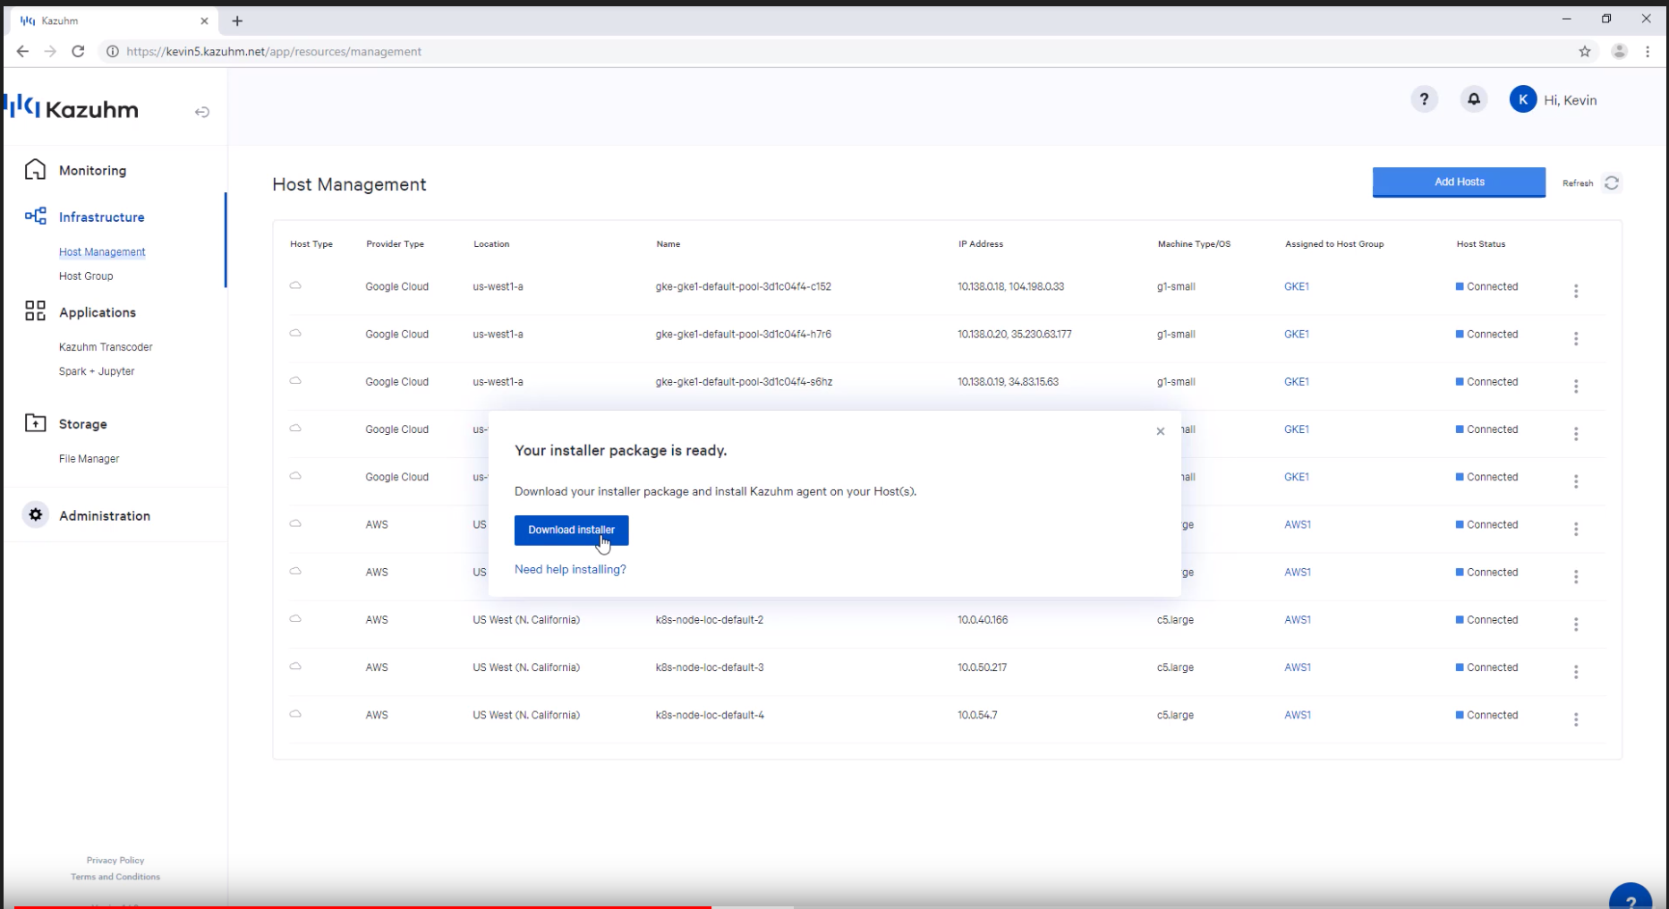Click the Provider Type column header
The height and width of the screenshot is (909, 1669).
coord(395,243)
